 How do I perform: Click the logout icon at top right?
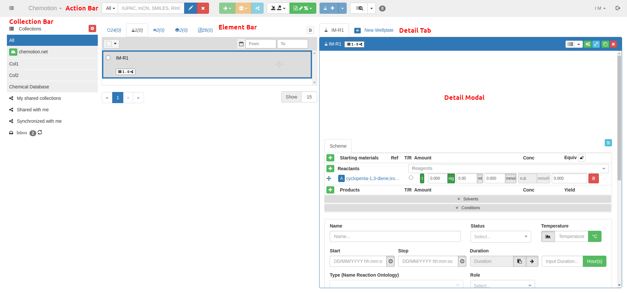point(618,8)
